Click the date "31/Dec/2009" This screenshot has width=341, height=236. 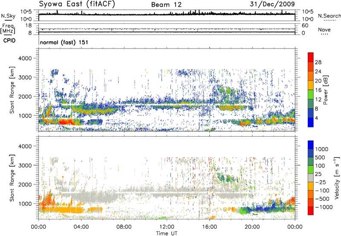[x=272, y=4]
